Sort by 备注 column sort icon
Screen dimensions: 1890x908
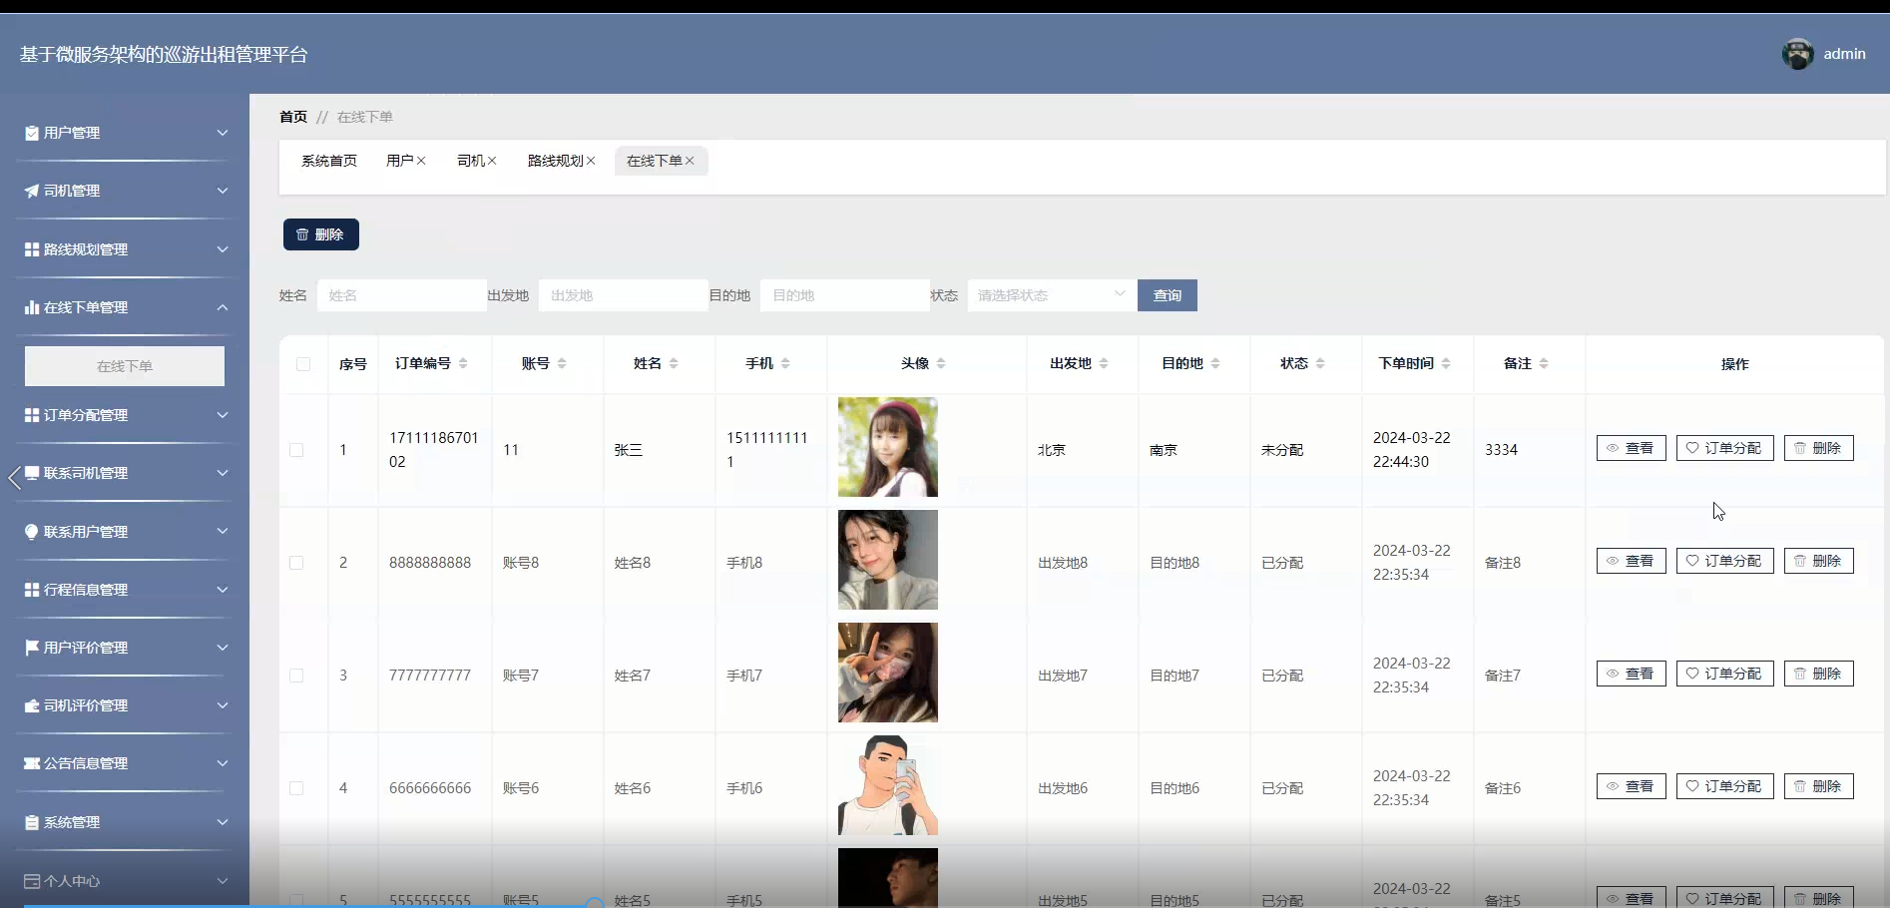1544,363
